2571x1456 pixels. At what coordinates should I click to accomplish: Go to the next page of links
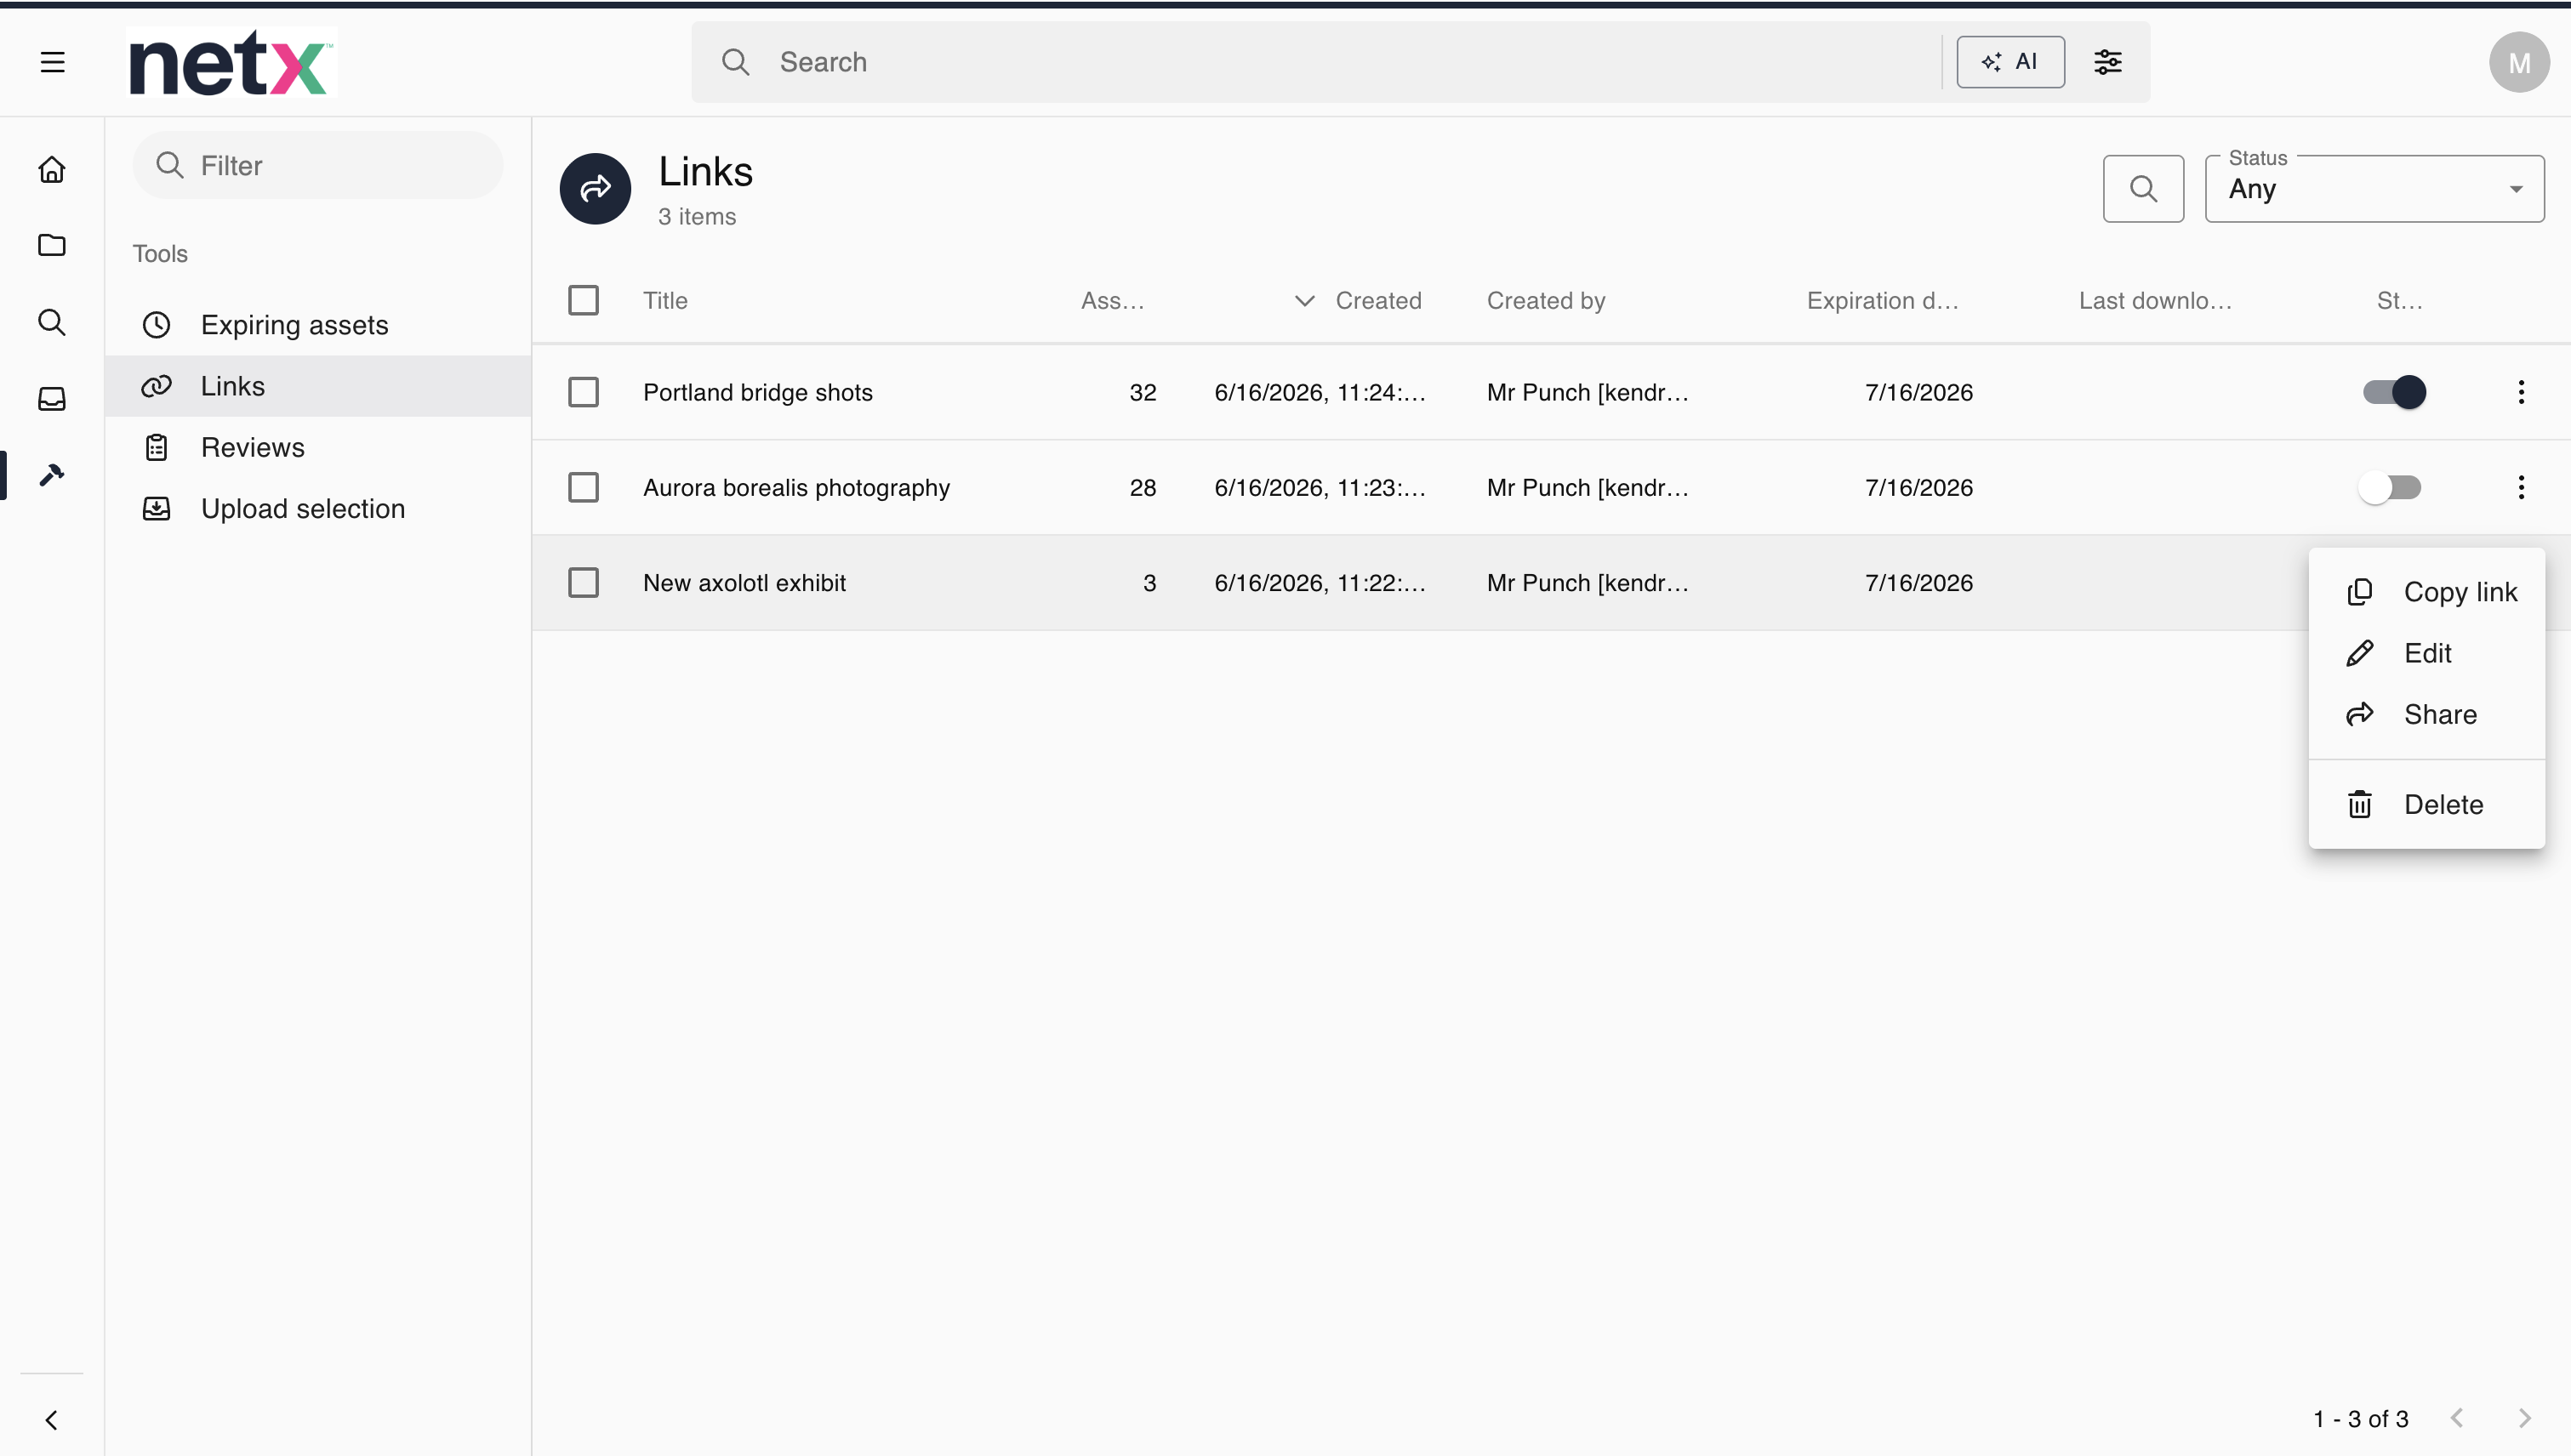coord(2524,1419)
